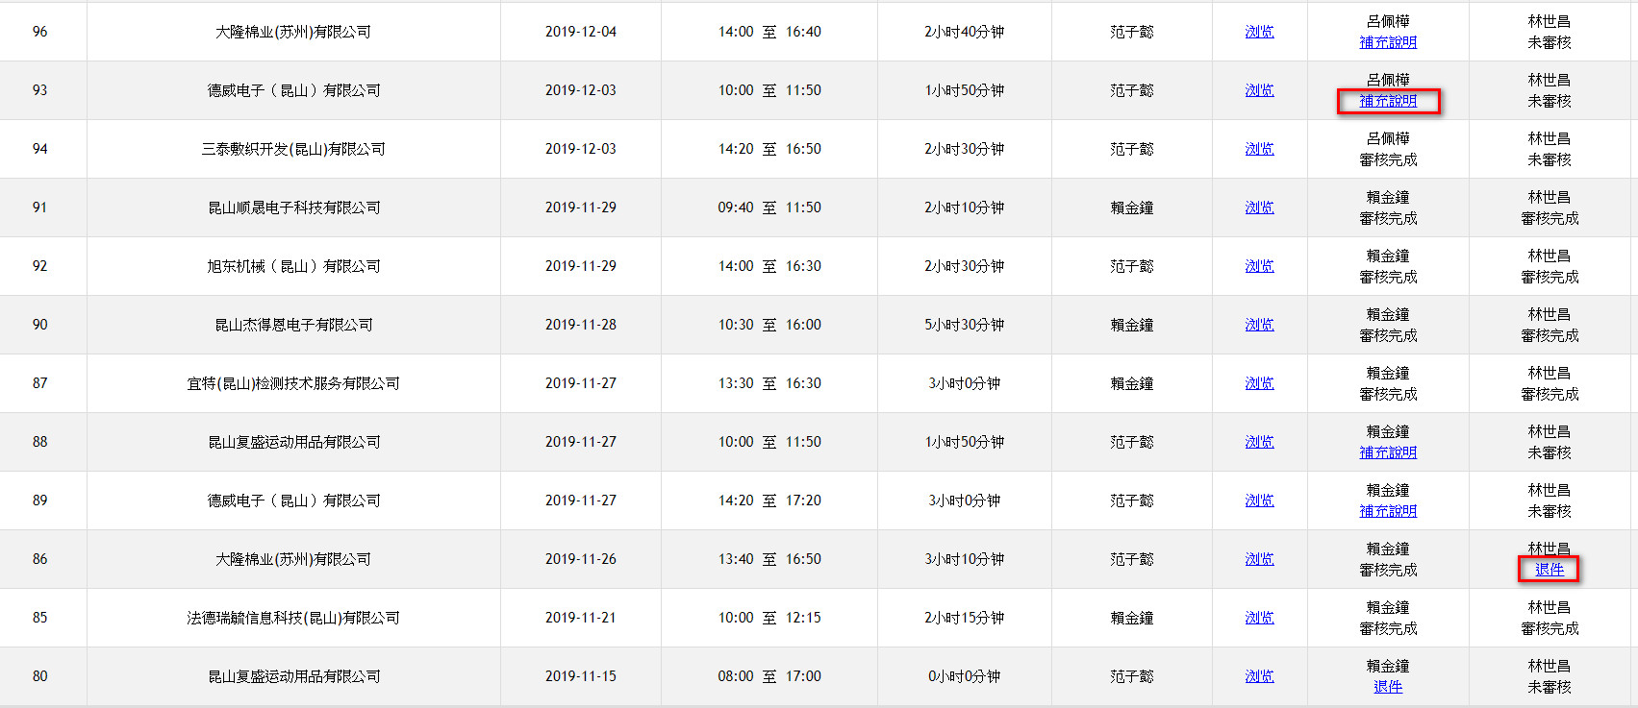Screen dimensions: 1638x708
Task: Click 浏览 for 法德瑞毓信息科技(昆山)有限公司
Action: coord(1259,618)
